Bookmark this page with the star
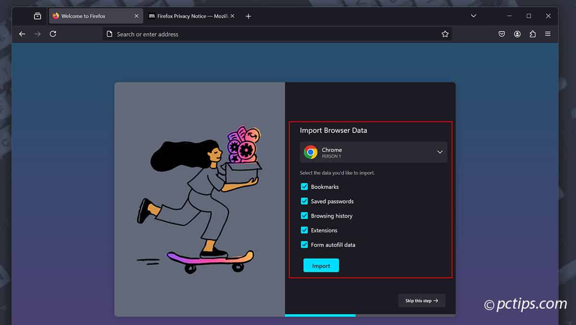 pos(445,34)
